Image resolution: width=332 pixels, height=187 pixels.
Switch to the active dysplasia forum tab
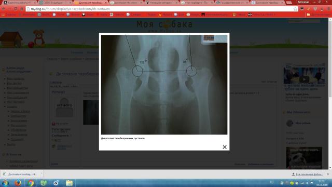(91, 3)
